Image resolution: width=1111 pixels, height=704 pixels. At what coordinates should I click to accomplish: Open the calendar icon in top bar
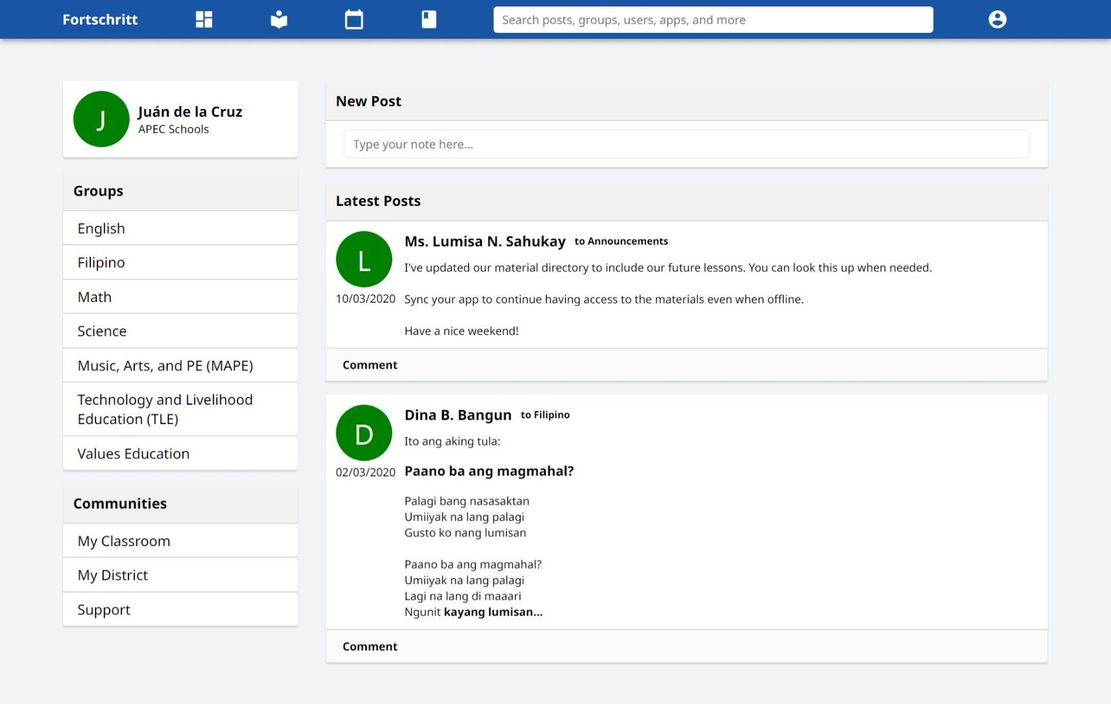354,19
